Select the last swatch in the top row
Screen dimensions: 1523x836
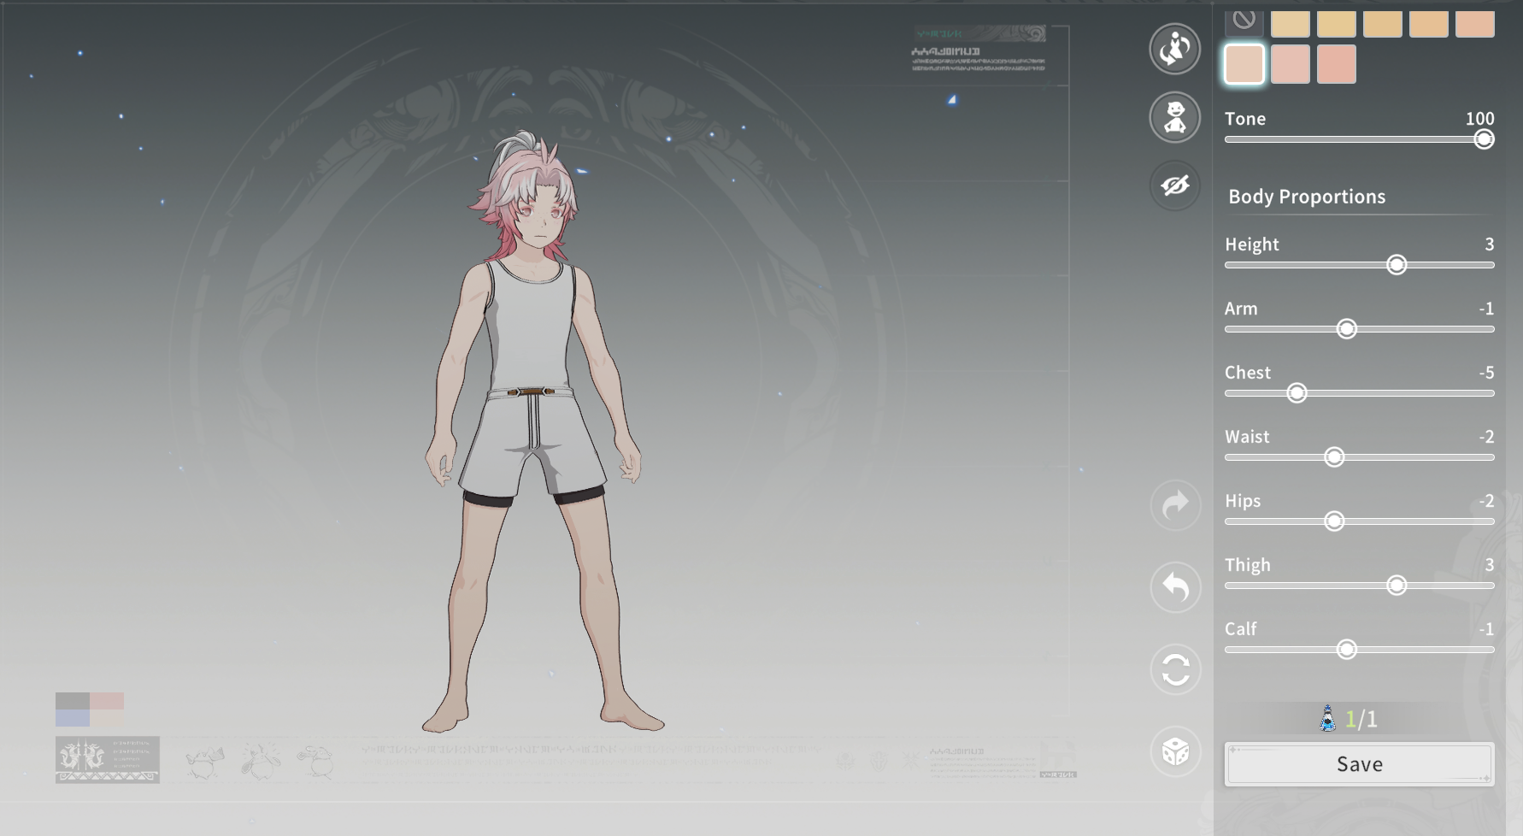tap(1475, 23)
